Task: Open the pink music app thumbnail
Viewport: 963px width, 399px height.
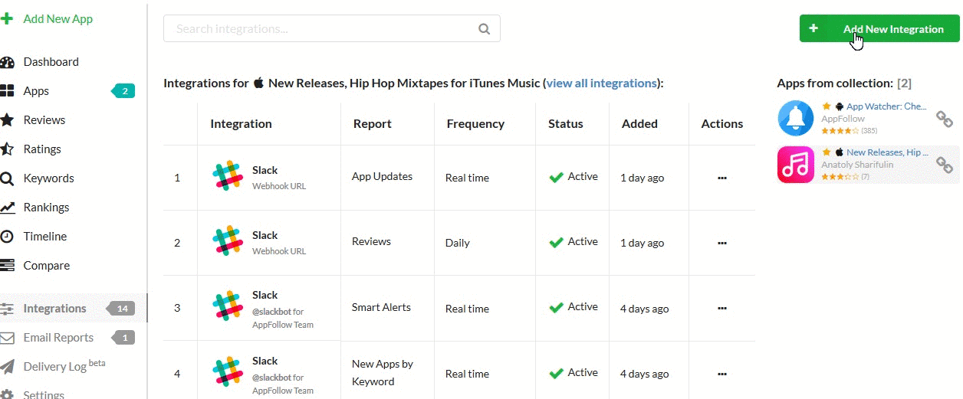Action: [796, 165]
